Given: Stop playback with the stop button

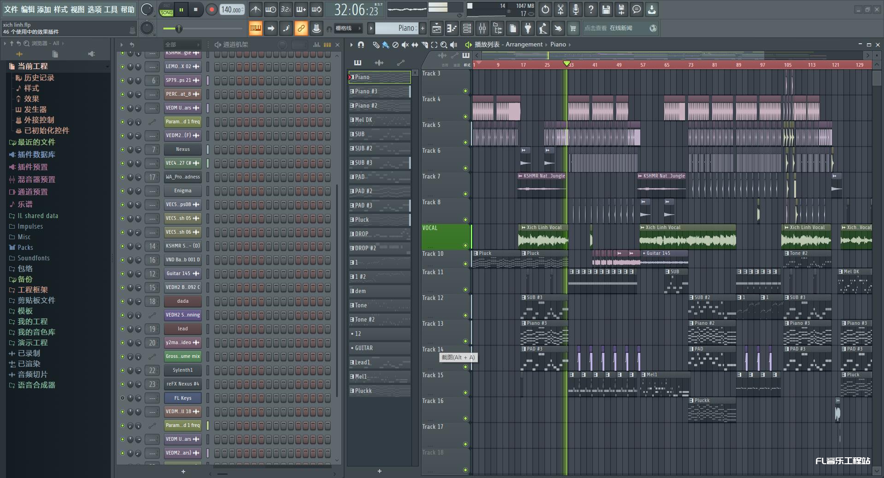Looking at the screenshot, I should click(196, 9).
